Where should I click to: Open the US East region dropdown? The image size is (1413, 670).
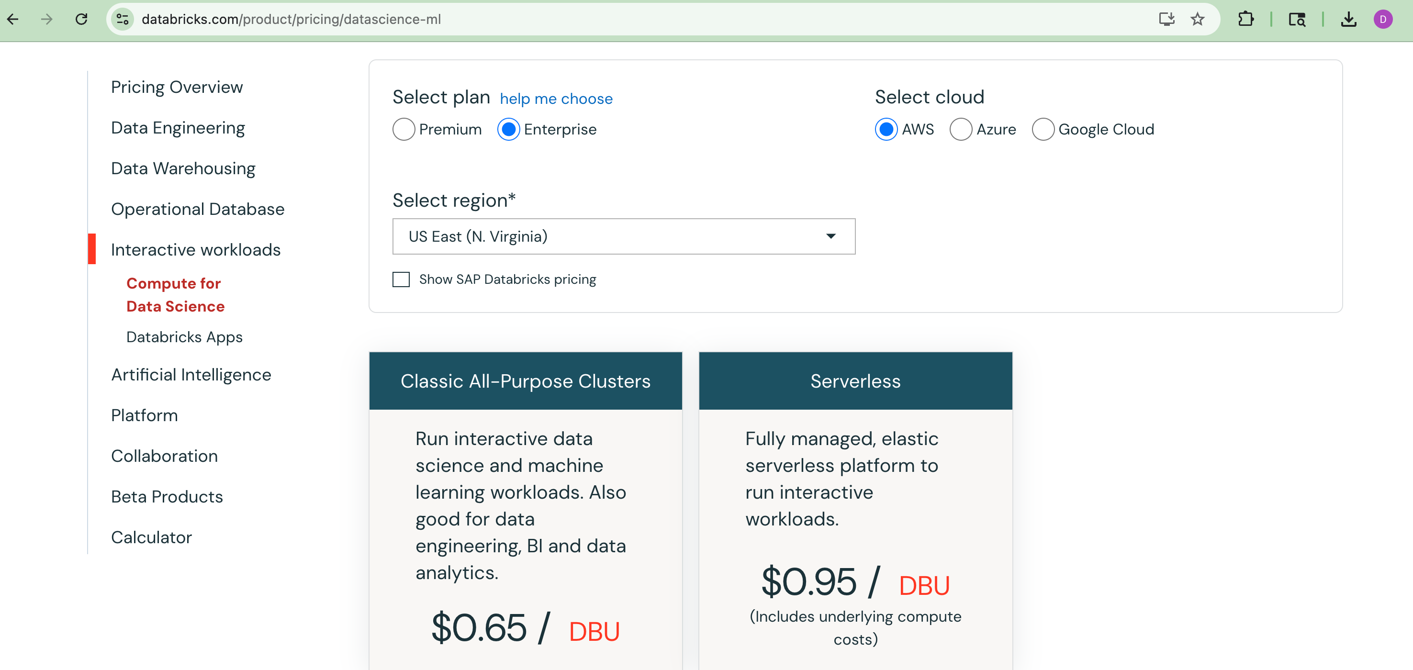click(x=624, y=236)
